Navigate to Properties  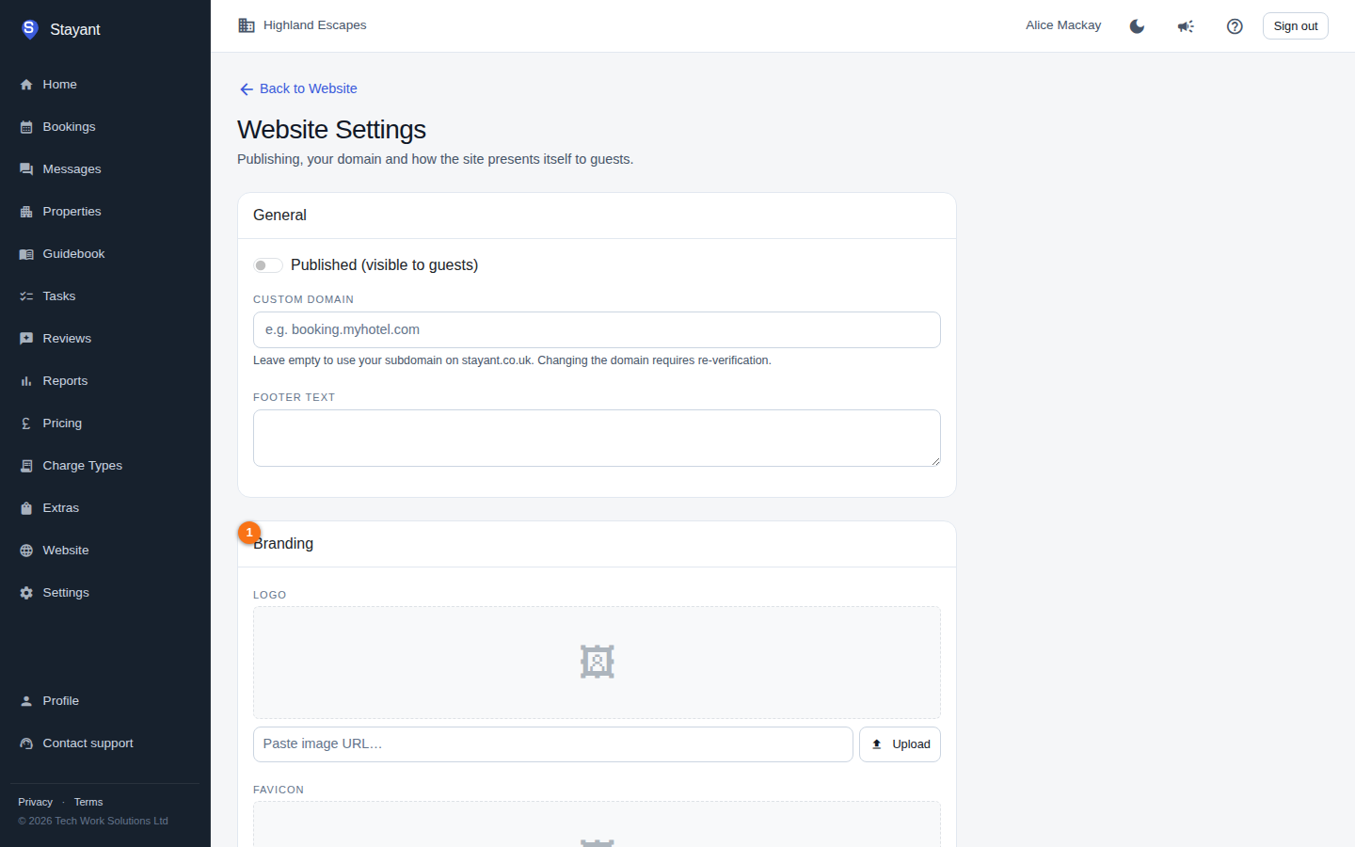72,212
